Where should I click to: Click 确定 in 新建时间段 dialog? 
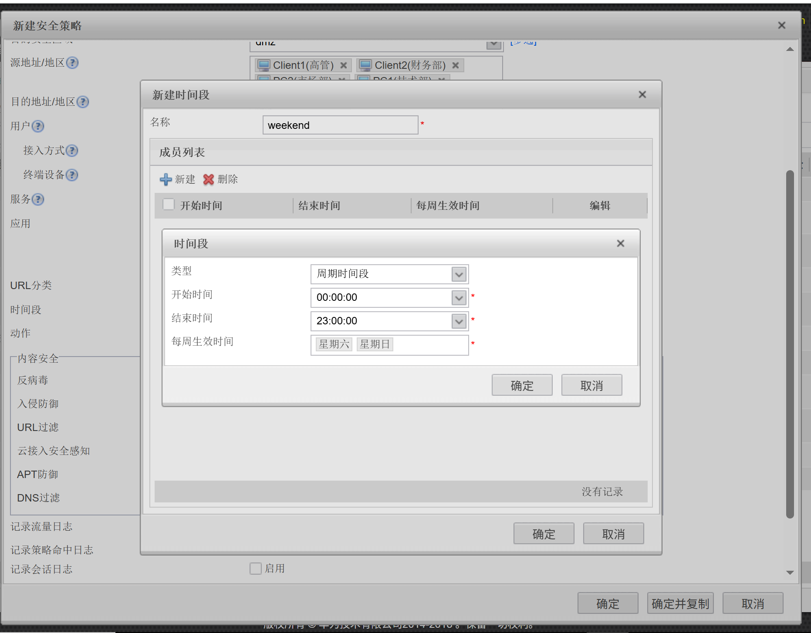[544, 534]
